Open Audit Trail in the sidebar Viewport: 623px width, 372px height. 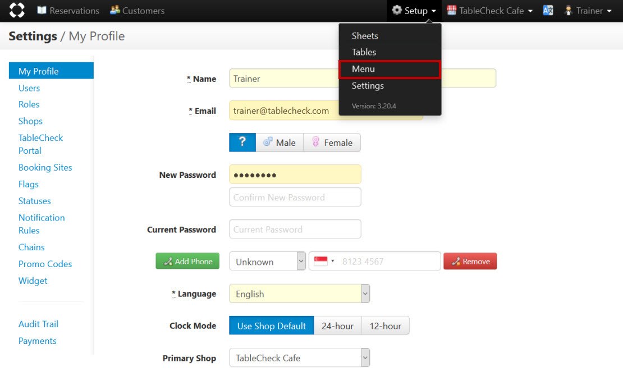pyautogui.click(x=38, y=324)
